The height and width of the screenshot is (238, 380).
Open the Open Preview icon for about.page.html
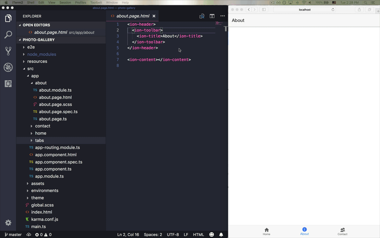[x=202, y=16]
